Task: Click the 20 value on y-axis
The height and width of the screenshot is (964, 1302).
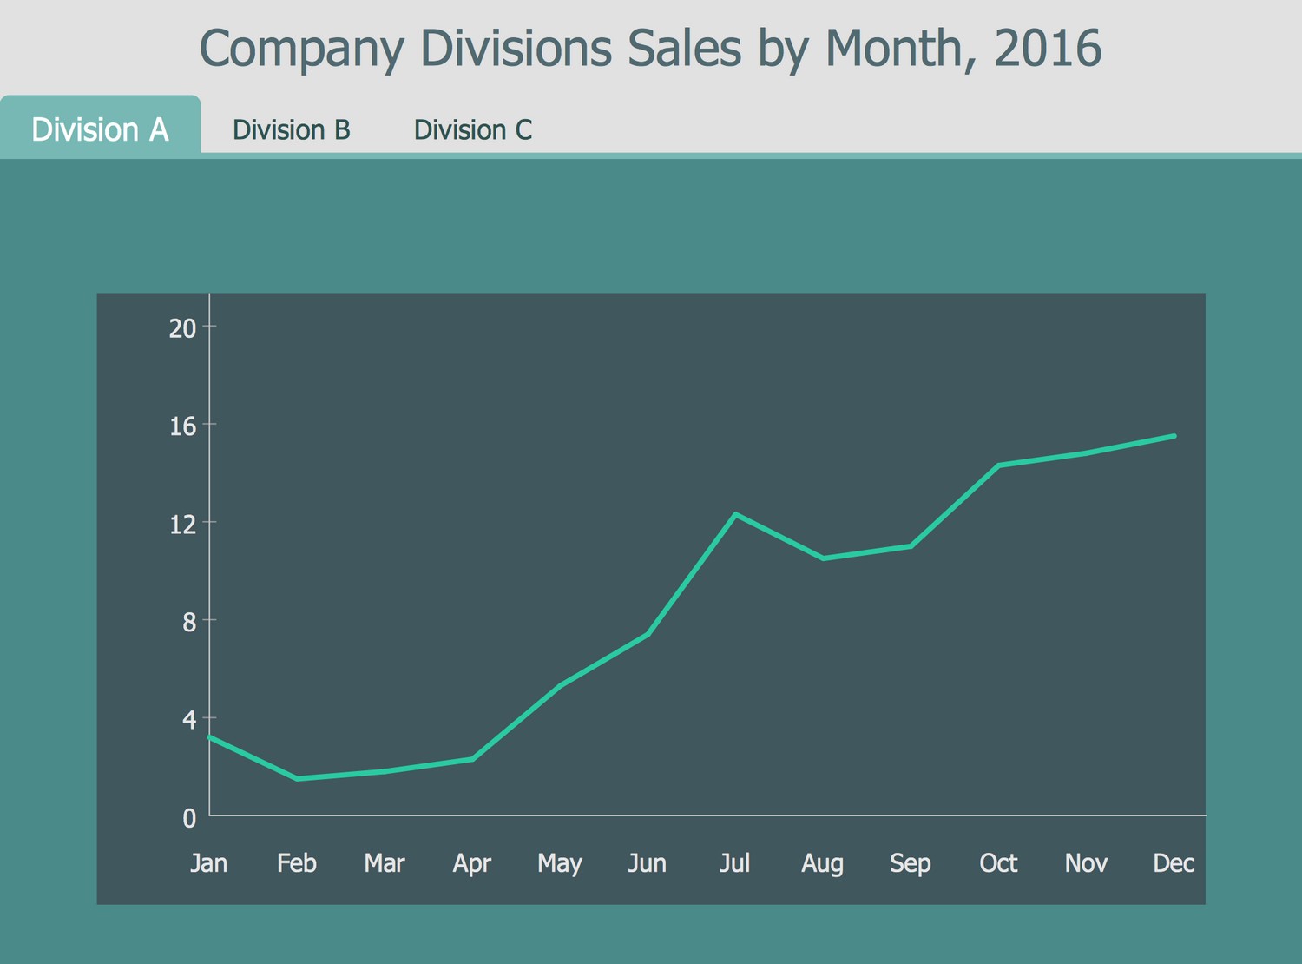Action: pos(183,328)
